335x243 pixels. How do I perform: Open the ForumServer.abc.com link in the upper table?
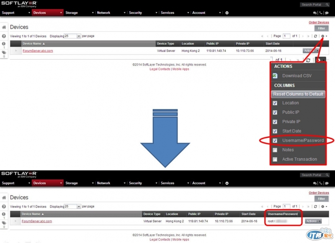pyautogui.click(x=38, y=51)
